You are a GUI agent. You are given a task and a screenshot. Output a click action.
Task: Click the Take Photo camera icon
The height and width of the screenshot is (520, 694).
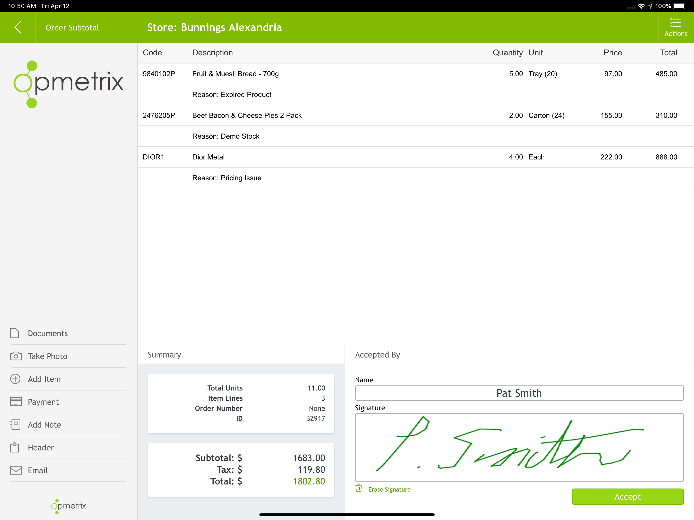[16, 356]
